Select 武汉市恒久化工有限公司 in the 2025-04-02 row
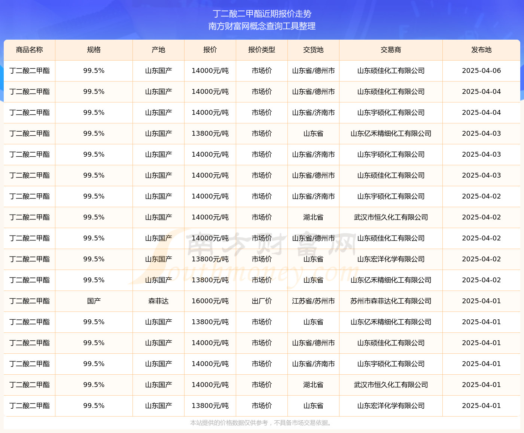Viewport: 524px width, 433px height. pyautogui.click(x=391, y=217)
